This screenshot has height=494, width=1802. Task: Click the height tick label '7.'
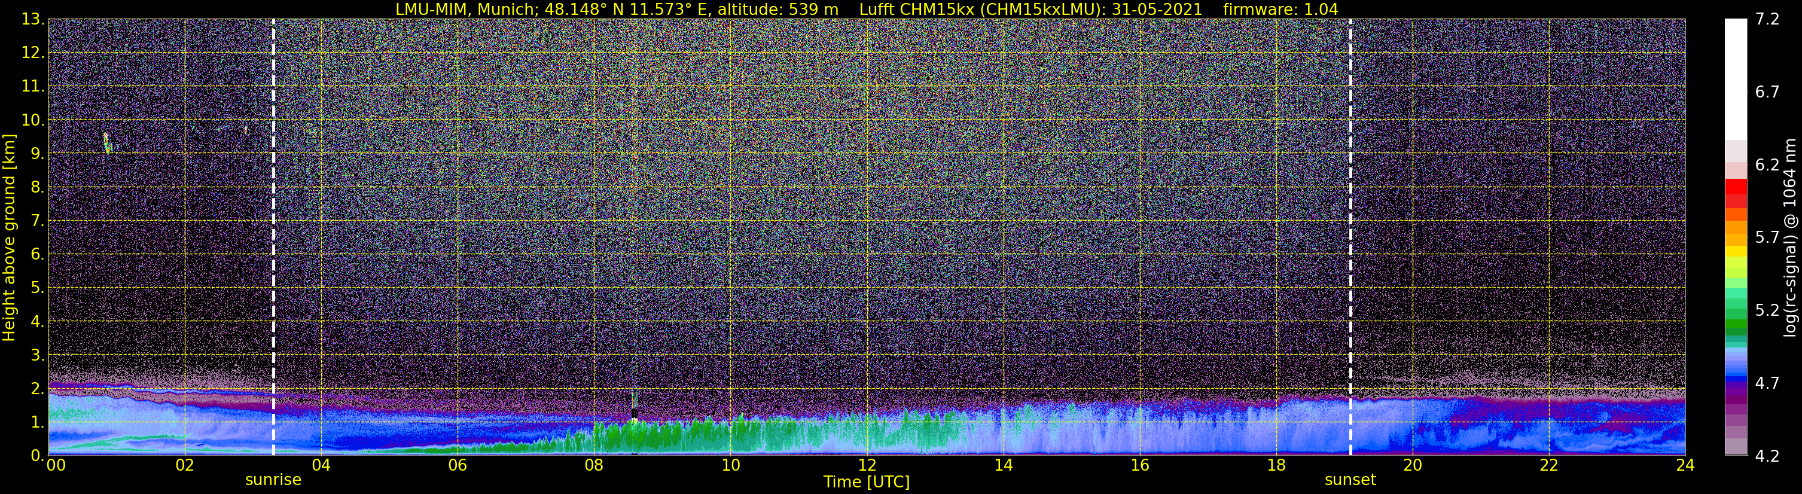coord(38,221)
